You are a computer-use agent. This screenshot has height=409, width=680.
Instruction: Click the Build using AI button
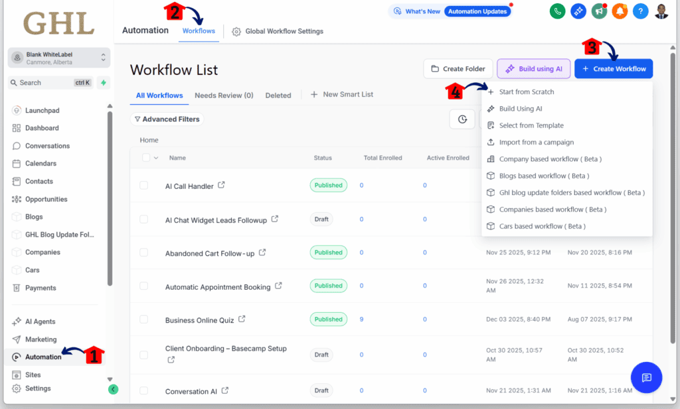533,68
